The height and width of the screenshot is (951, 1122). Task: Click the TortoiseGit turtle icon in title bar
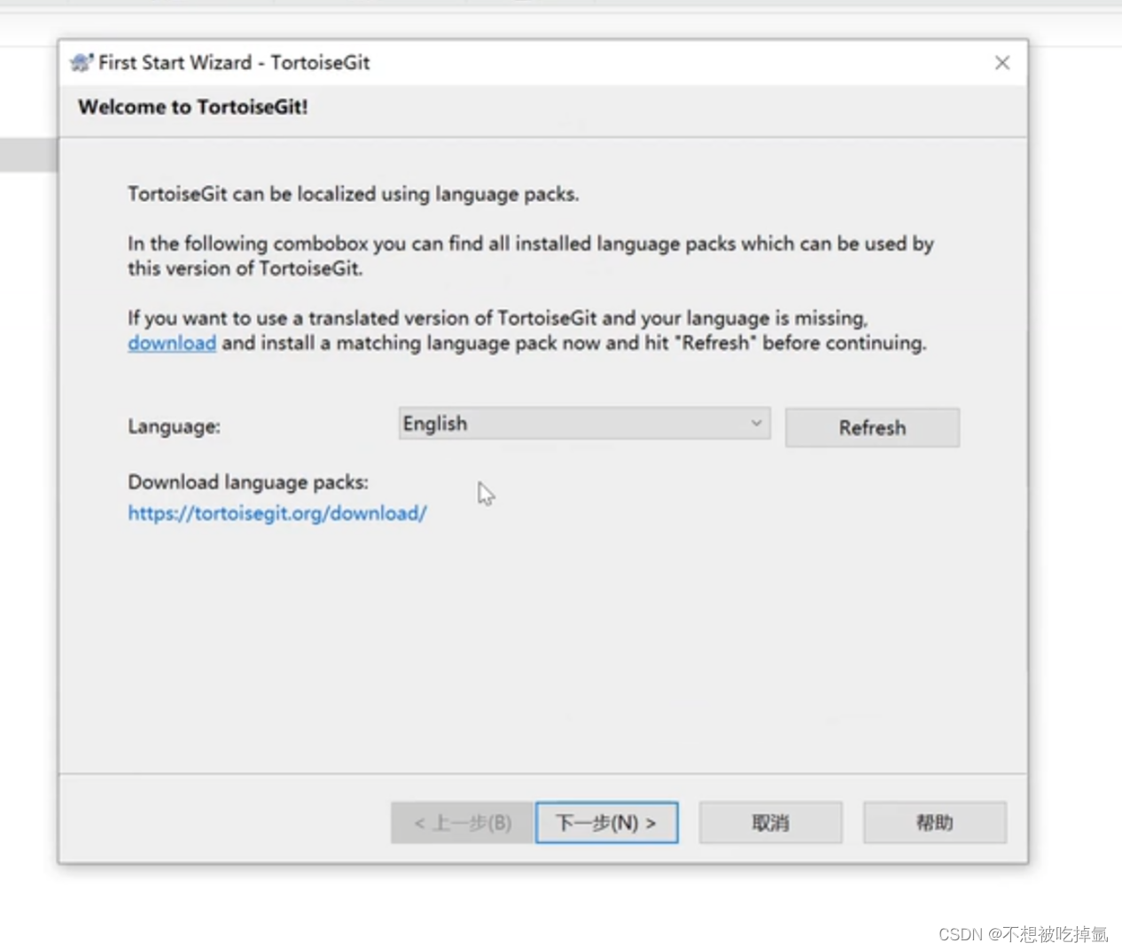(x=82, y=62)
